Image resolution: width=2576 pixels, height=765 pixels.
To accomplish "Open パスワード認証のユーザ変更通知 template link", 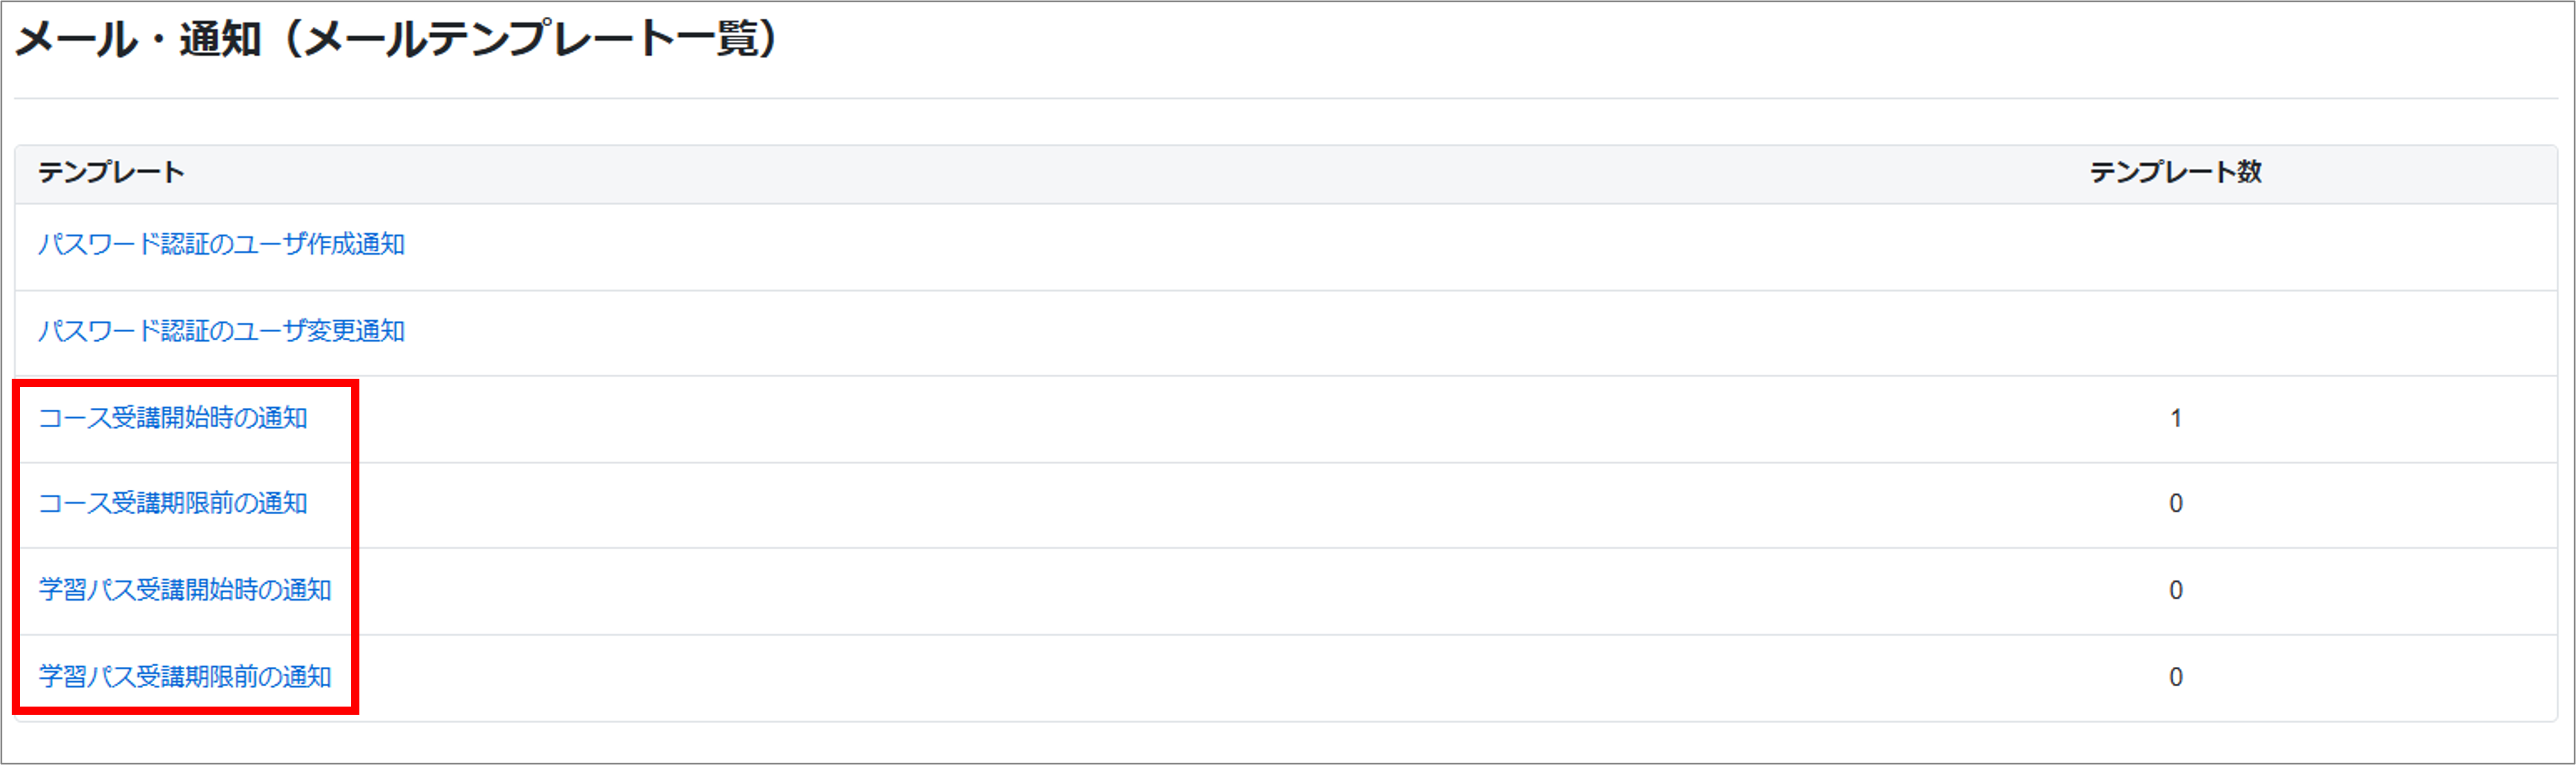I will coord(221,331).
